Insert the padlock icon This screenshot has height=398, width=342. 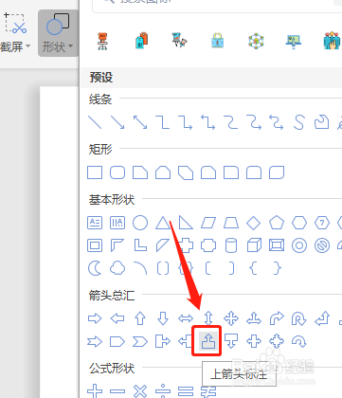point(217,41)
